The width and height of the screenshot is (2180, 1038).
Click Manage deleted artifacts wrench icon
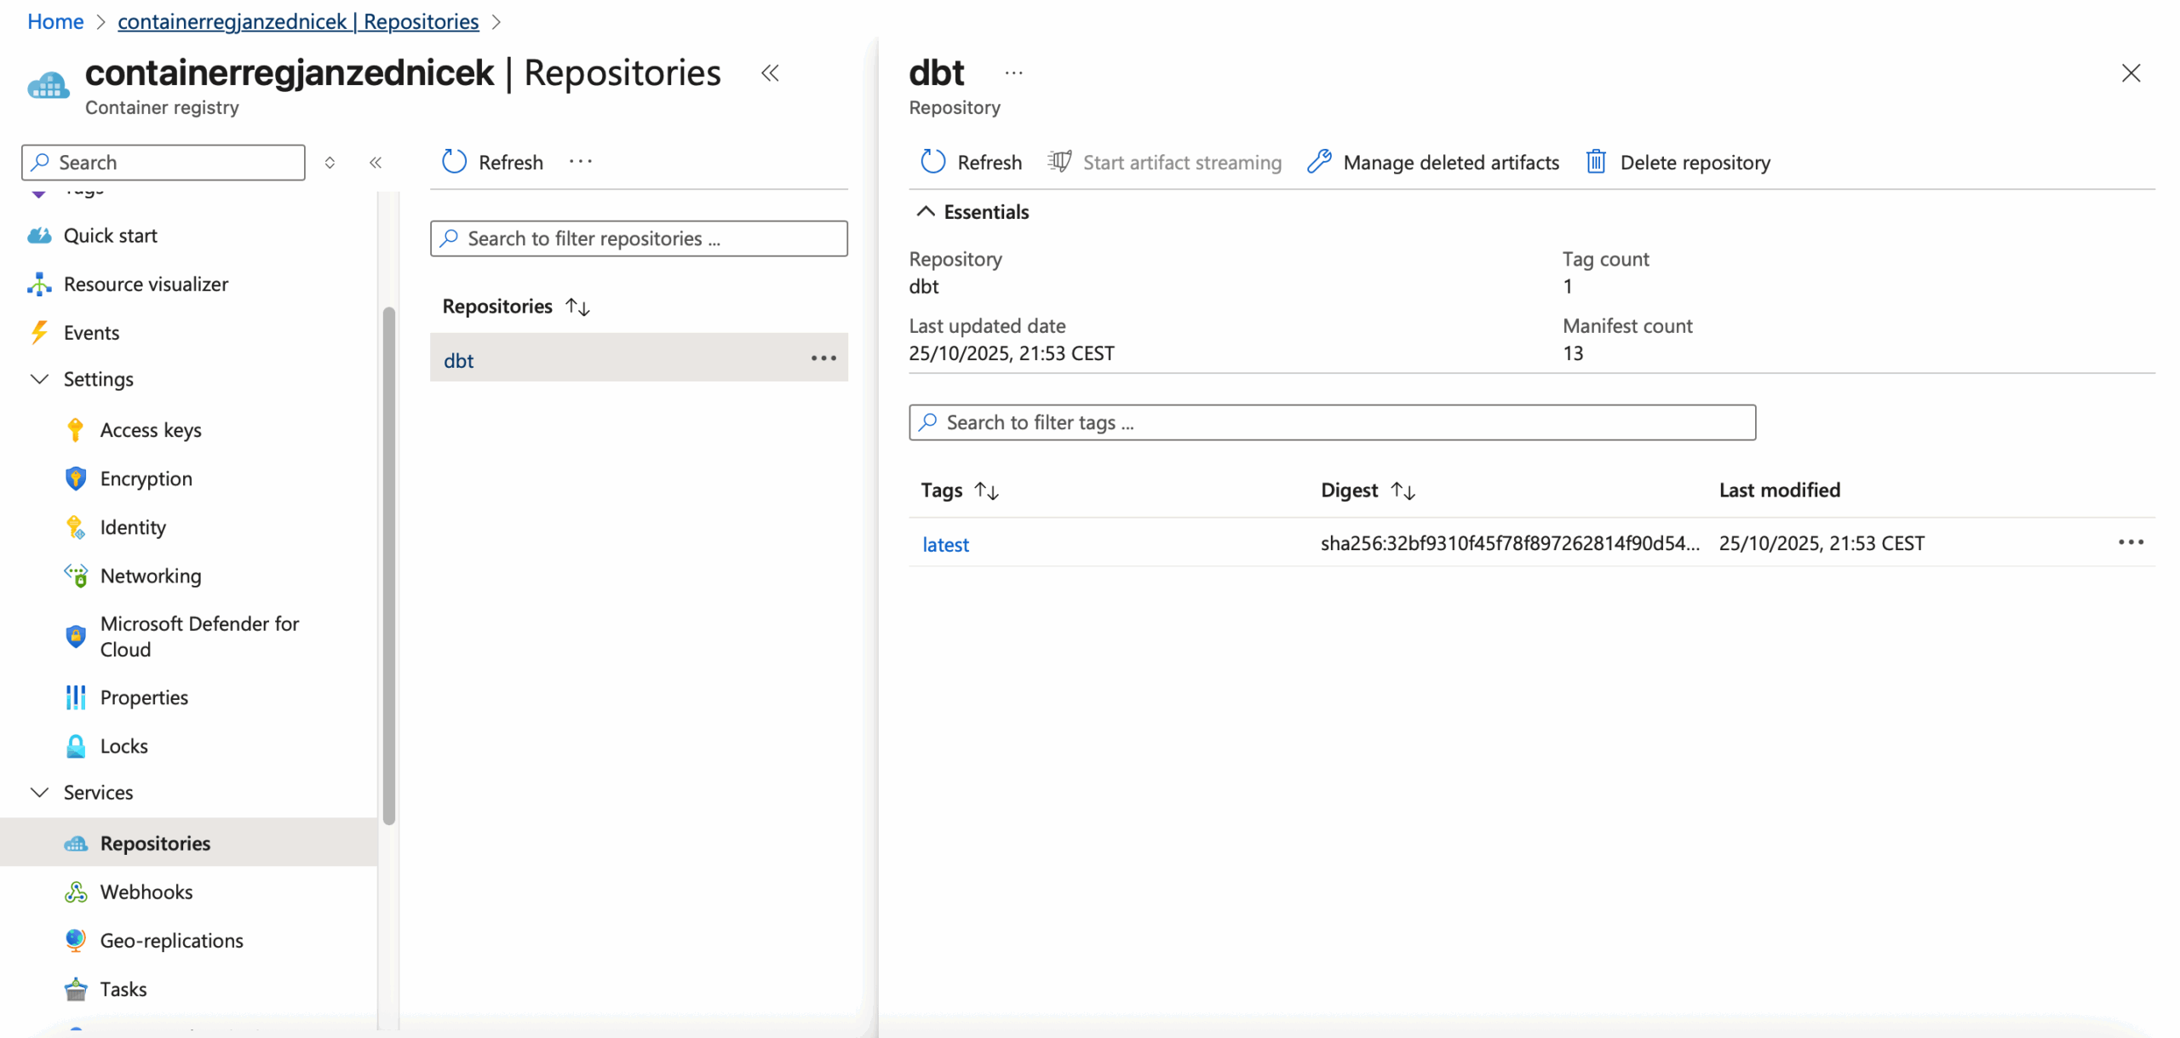tap(1318, 162)
